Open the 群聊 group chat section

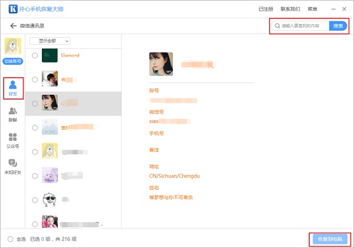[x=13, y=115]
